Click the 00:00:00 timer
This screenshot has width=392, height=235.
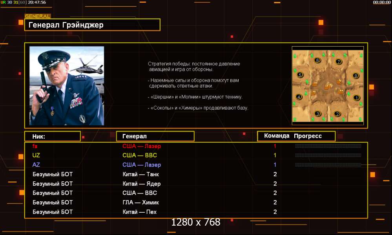coord(382,2)
